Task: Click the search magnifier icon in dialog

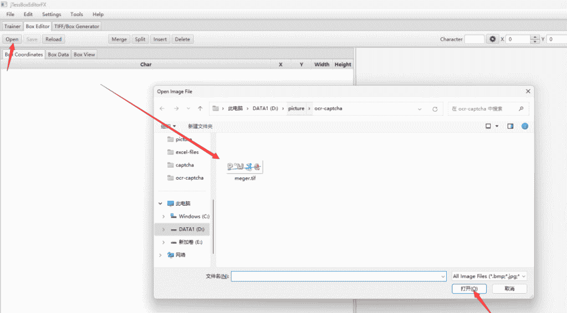Action: (521, 109)
